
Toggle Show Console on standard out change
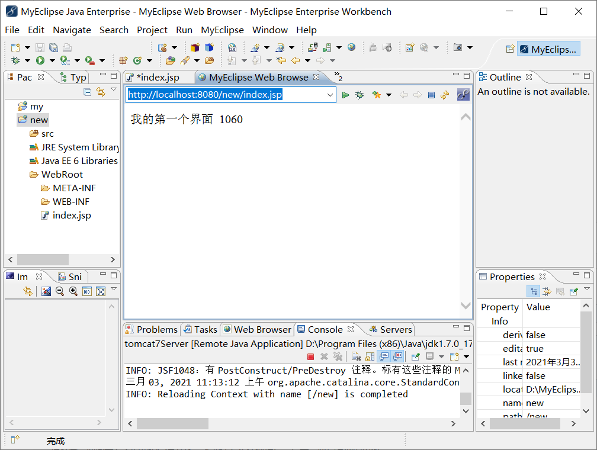[384, 356]
